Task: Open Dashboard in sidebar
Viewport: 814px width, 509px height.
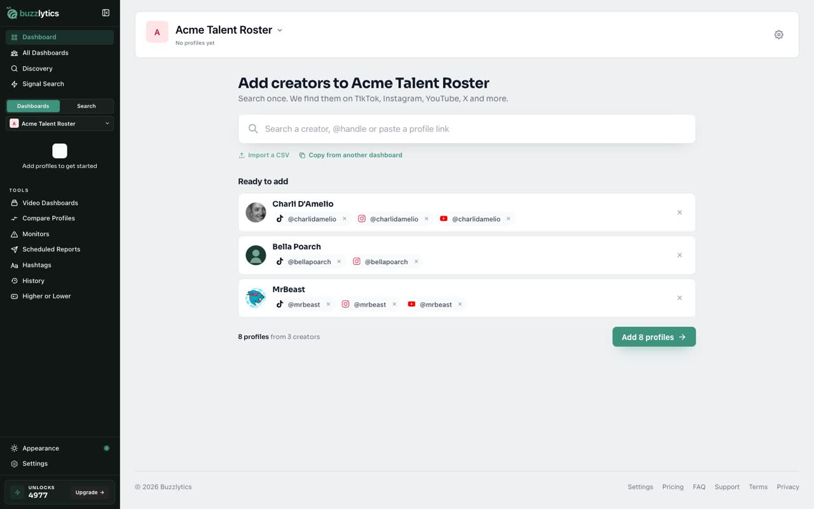Action: [x=60, y=37]
